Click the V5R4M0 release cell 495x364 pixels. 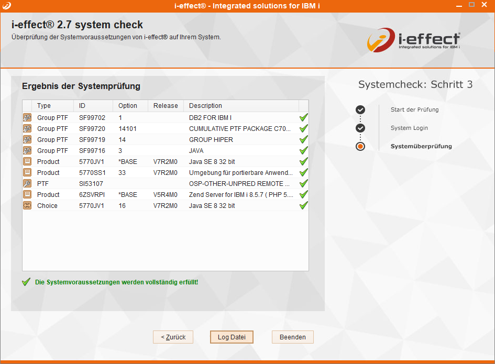(x=166, y=194)
